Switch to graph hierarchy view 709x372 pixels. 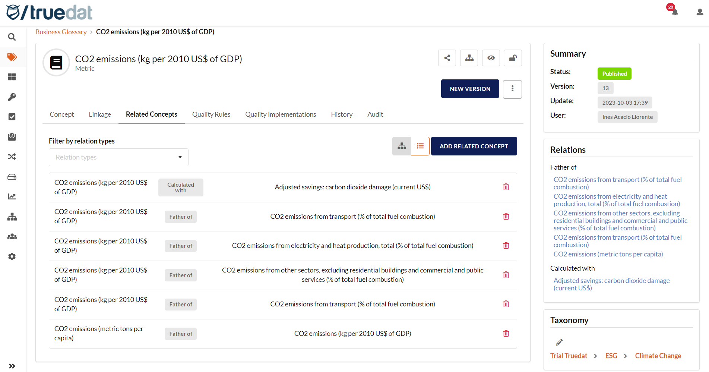(x=402, y=146)
